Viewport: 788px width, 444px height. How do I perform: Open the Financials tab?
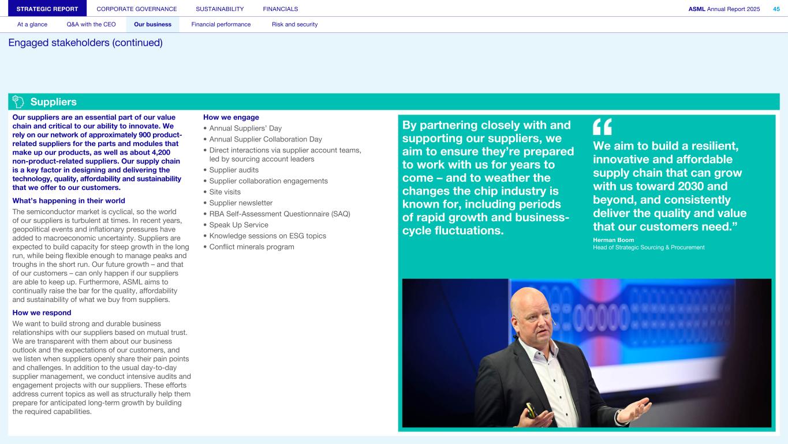click(x=281, y=9)
